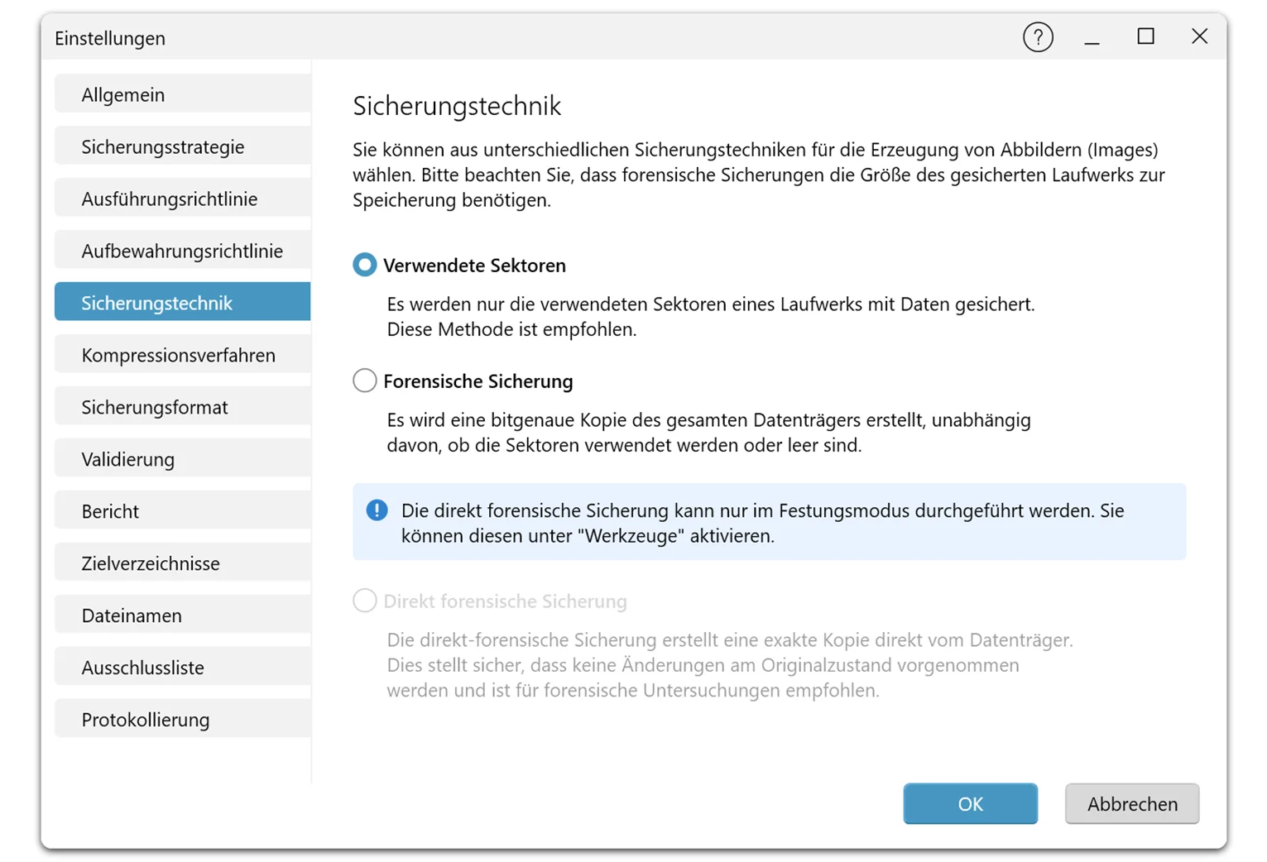The image size is (1267, 862).
Task: Open the help icon in the title bar
Action: [1038, 37]
